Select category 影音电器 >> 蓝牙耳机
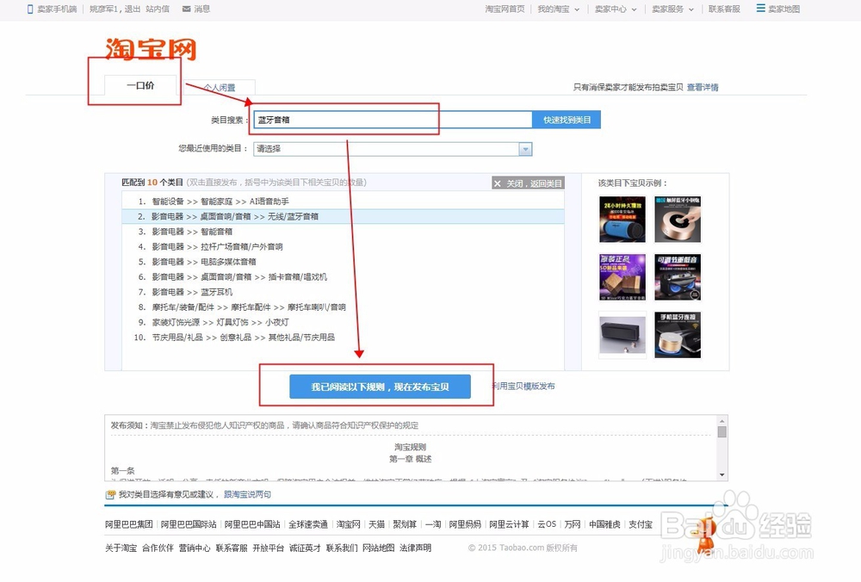Image resolution: width=861 pixels, height=582 pixels. pyautogui.click(x=344, y=292)
